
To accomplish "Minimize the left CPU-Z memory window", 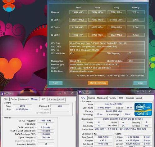I will (x=60, y=93).
